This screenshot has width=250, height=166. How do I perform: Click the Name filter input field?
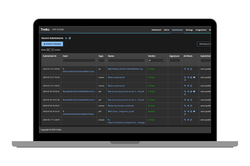tap(126, 60)
